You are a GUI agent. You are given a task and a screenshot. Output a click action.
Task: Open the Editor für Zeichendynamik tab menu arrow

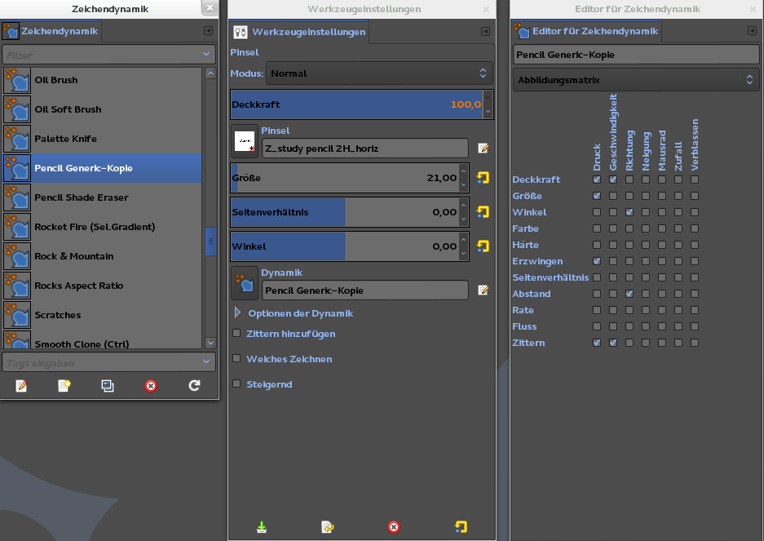[752, 31]
